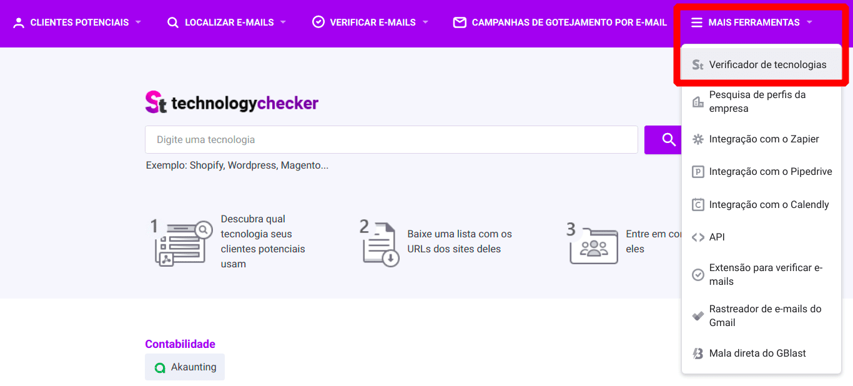Click the Contabilidade category link
The width and height of the screenshot is (853, 386).
click(x=180, y=344)
